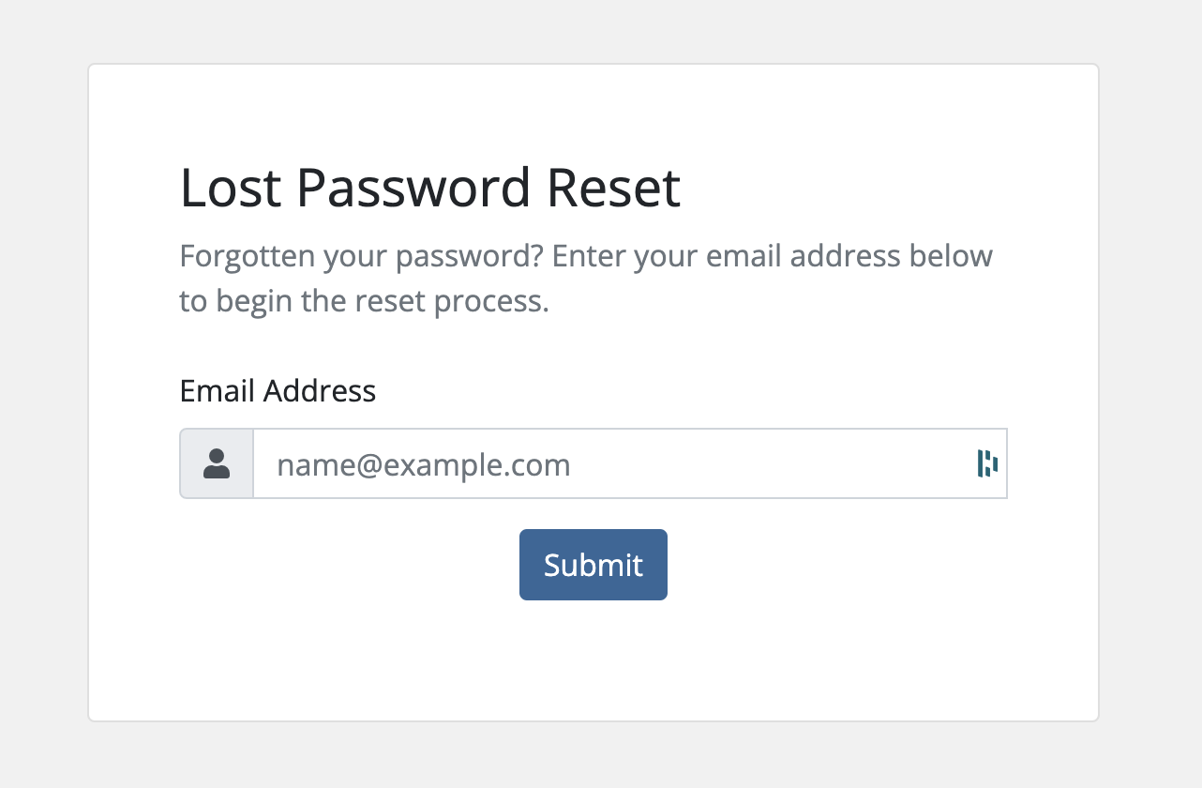1202x788 pixels.
Task: Click the word Lost in the heading
Action: pyautogui.click(x=231, y=188)
